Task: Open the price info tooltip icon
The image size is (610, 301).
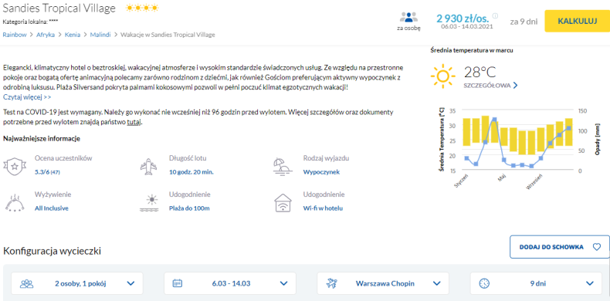Action: point(495,16)
